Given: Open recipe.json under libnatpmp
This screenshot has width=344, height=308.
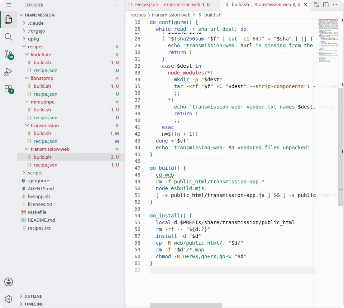Looking at the screenshot, I should (x=71, y=94).
